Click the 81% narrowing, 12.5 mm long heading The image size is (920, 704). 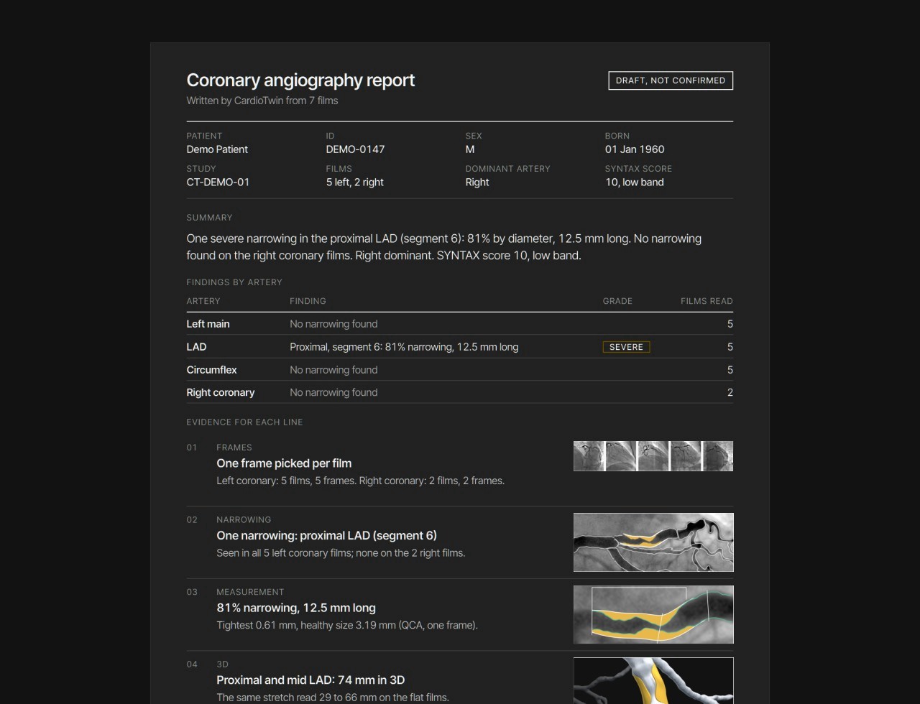[296, 608]
